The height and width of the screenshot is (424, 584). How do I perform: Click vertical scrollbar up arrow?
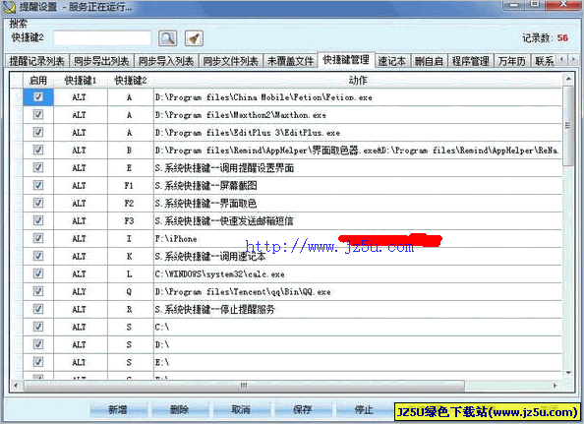pyautogui.click(x=568, y=79)
